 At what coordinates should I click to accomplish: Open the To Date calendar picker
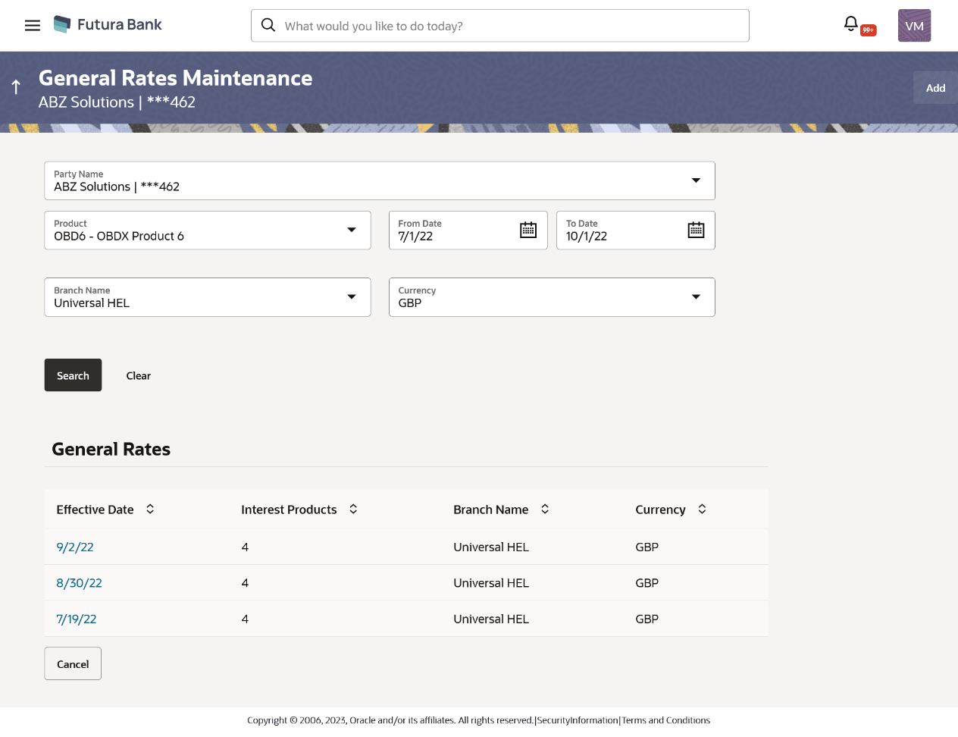tap(696, 231)
